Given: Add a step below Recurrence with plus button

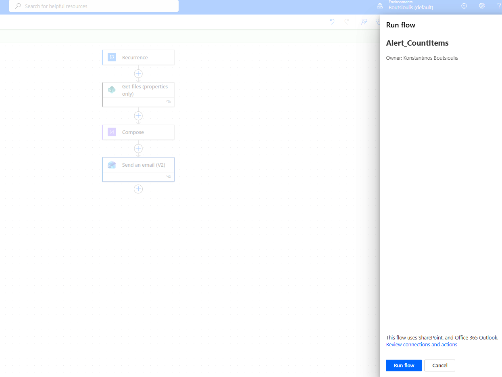Looking at the screenshot, I should pos(138,73).
